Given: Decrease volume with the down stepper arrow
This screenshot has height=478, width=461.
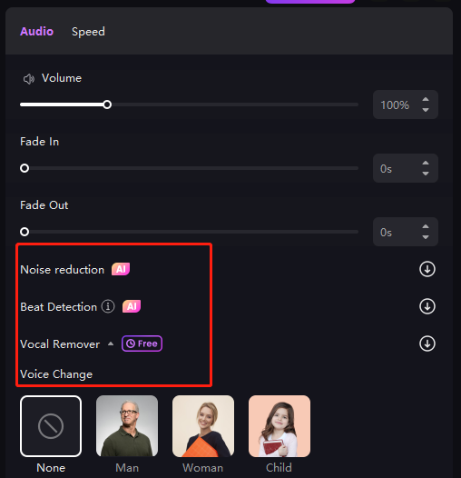Looking at the screenshot, I should click(x=426, y=110).
